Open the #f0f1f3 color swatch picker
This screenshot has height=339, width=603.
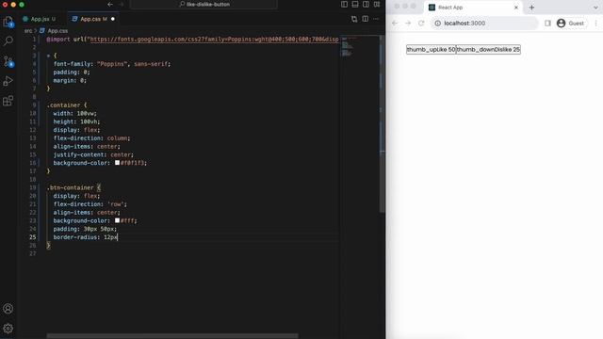[117, 163]
